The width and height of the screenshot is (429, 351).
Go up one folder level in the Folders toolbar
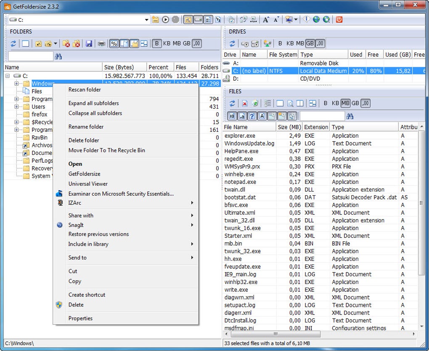pos(38,43)
